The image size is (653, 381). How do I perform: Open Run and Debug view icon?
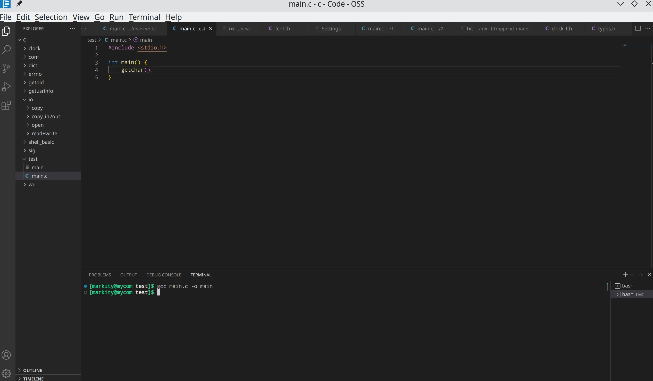tap(6, 87)
